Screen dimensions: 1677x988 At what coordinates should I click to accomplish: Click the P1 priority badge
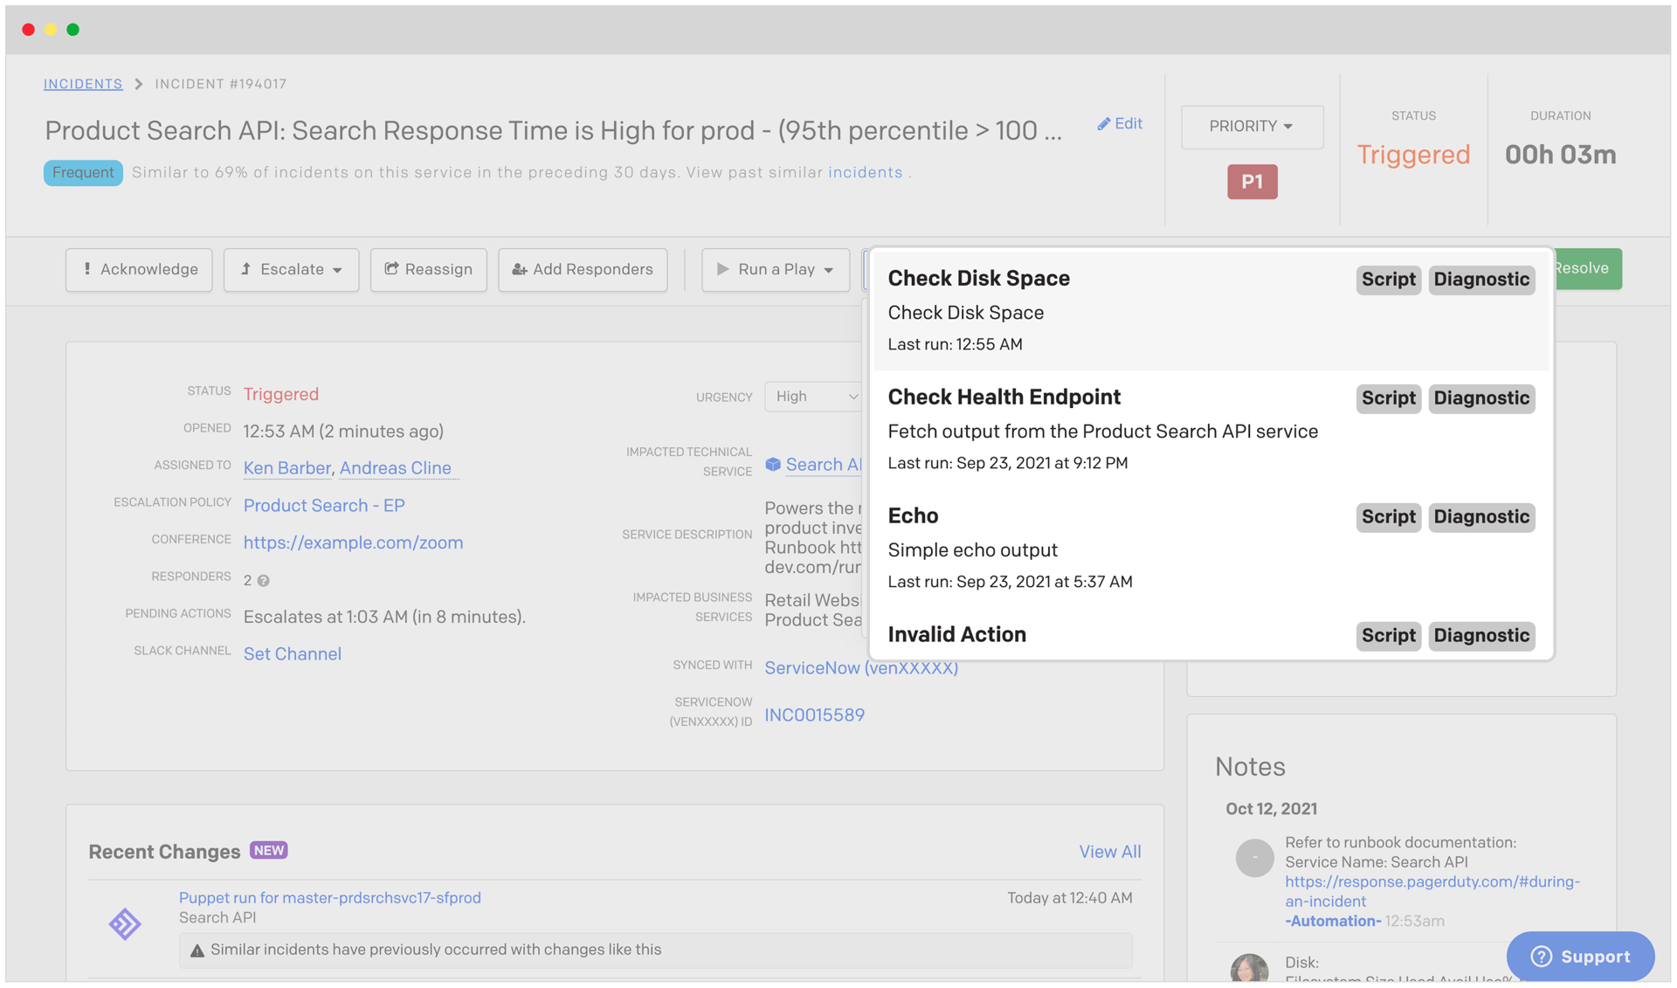click(1251, 182)
